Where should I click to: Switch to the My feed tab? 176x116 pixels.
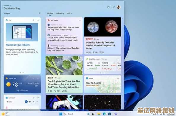click(x=50, y=13)
